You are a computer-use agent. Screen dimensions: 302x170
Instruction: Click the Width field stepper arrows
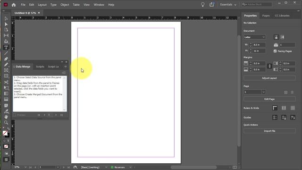(x=251, y=45)
